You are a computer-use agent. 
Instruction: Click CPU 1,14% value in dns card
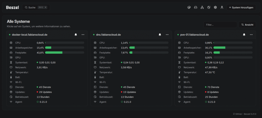tap(125, 43)
